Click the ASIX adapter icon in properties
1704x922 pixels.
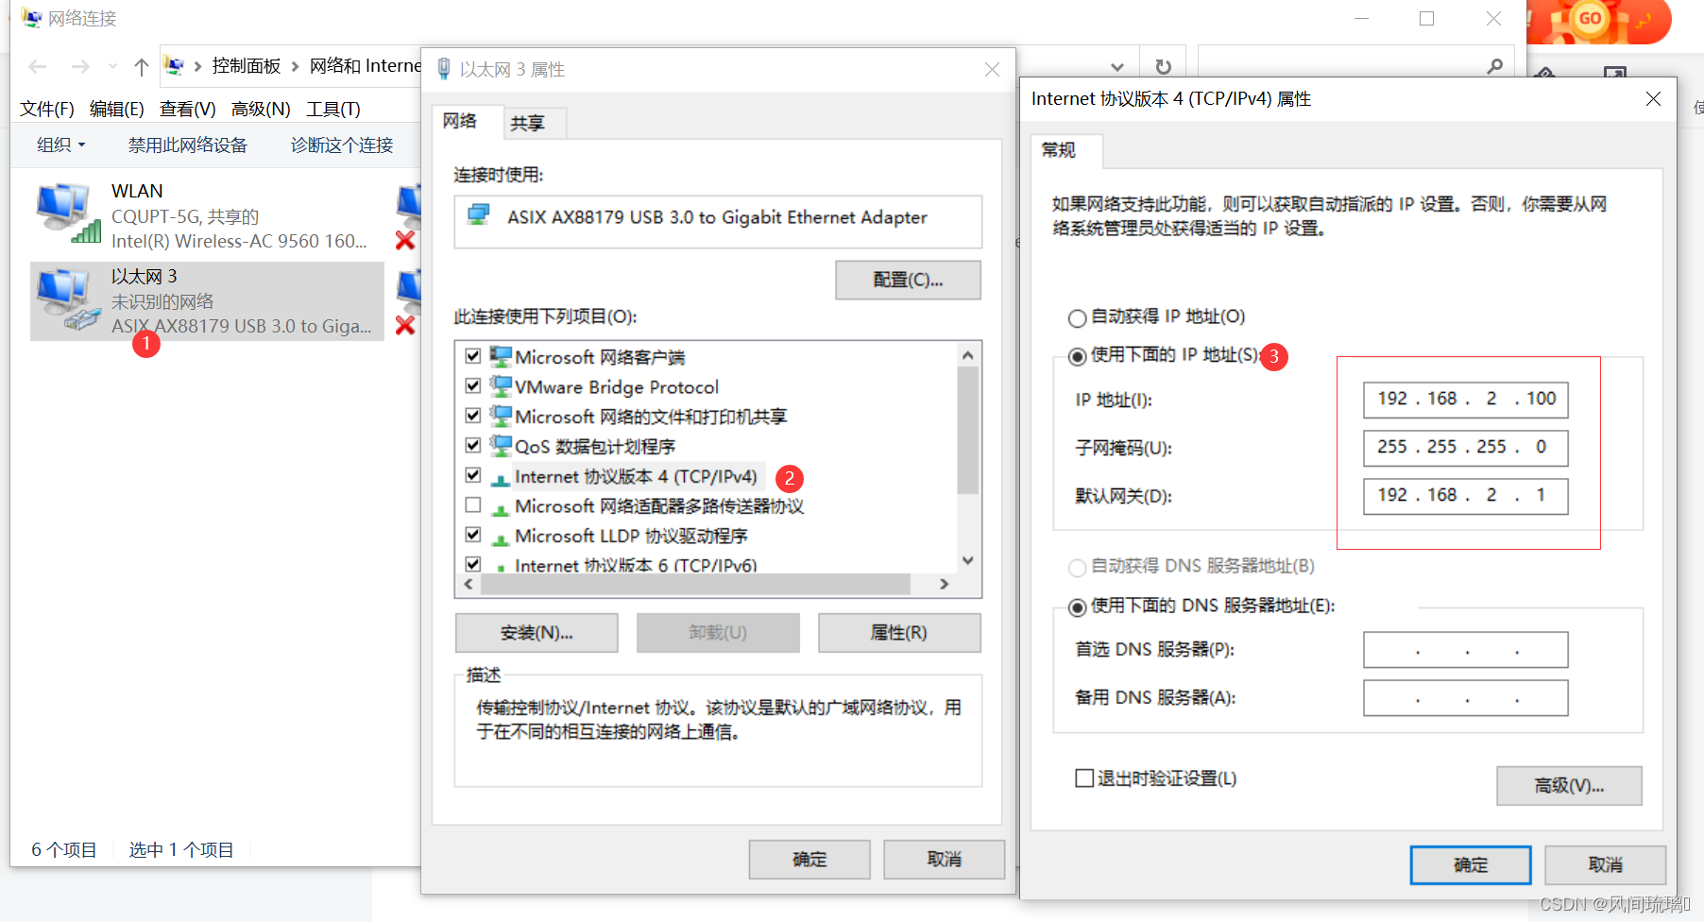(x=480, y=215)
